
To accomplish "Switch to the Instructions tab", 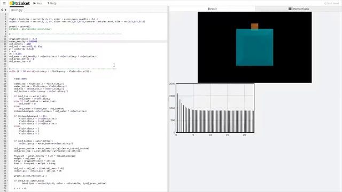I will click(299, 9).
